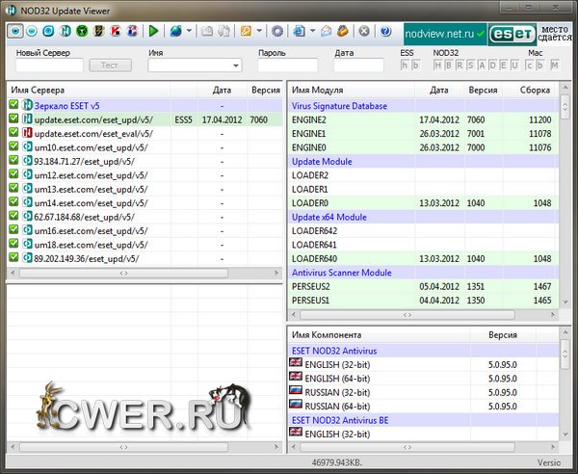Click the green play start button
Viewport: 578px width, 474px height.
tap(153, 31)
